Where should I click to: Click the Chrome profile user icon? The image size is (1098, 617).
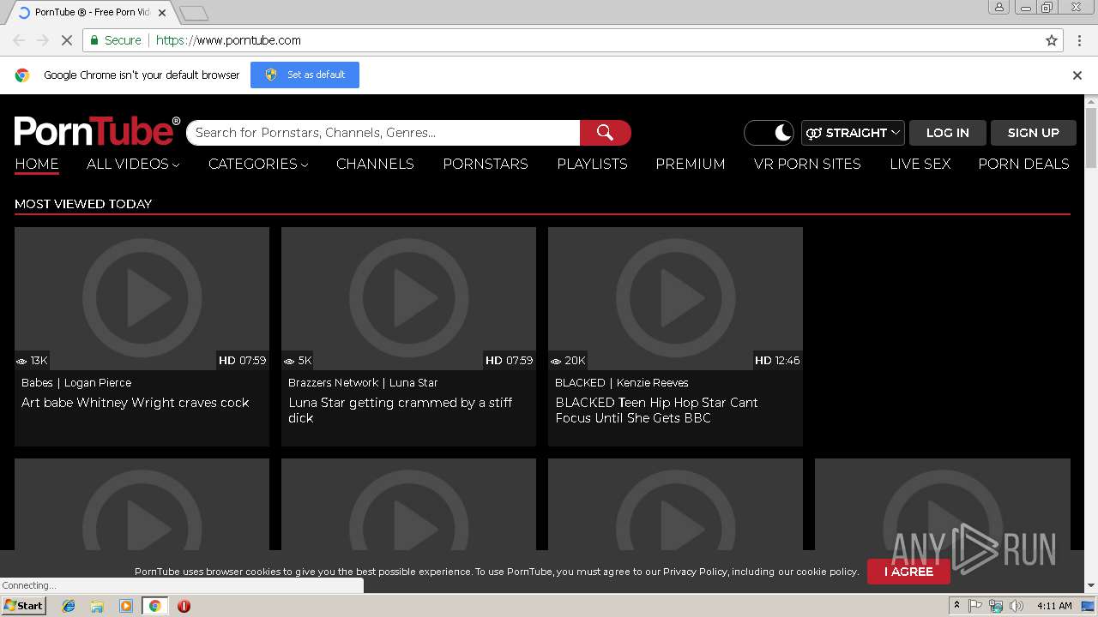click(999, 7)
